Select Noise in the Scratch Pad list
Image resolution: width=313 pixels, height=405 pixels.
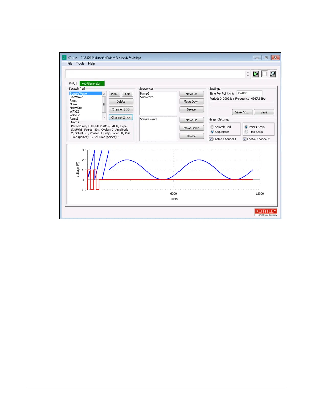pos(85,104)
